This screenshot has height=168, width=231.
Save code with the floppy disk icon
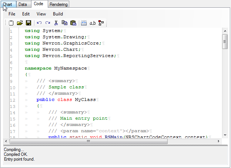[29, 23]
